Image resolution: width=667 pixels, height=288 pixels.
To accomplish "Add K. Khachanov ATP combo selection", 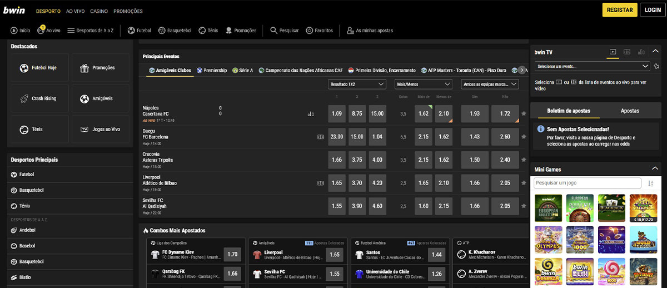I will click(491, 255).
